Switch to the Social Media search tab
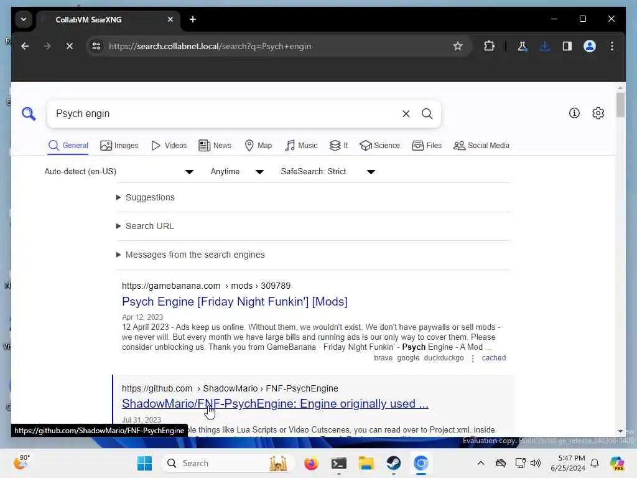 pyautogui.click(x=481, y=146)
